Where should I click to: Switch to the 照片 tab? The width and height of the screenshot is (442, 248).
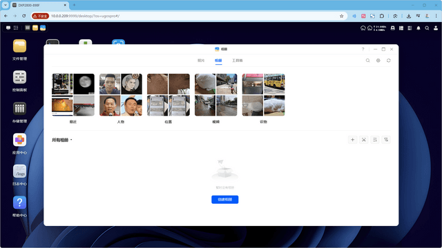201,61
